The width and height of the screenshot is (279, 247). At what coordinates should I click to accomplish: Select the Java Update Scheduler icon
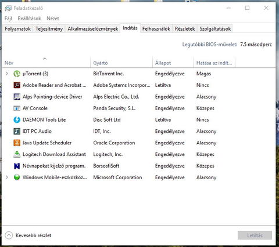[17, 143]
